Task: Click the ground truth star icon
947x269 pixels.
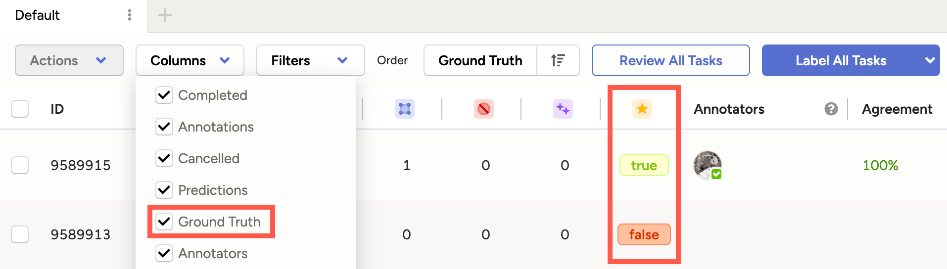Action: 642,109
